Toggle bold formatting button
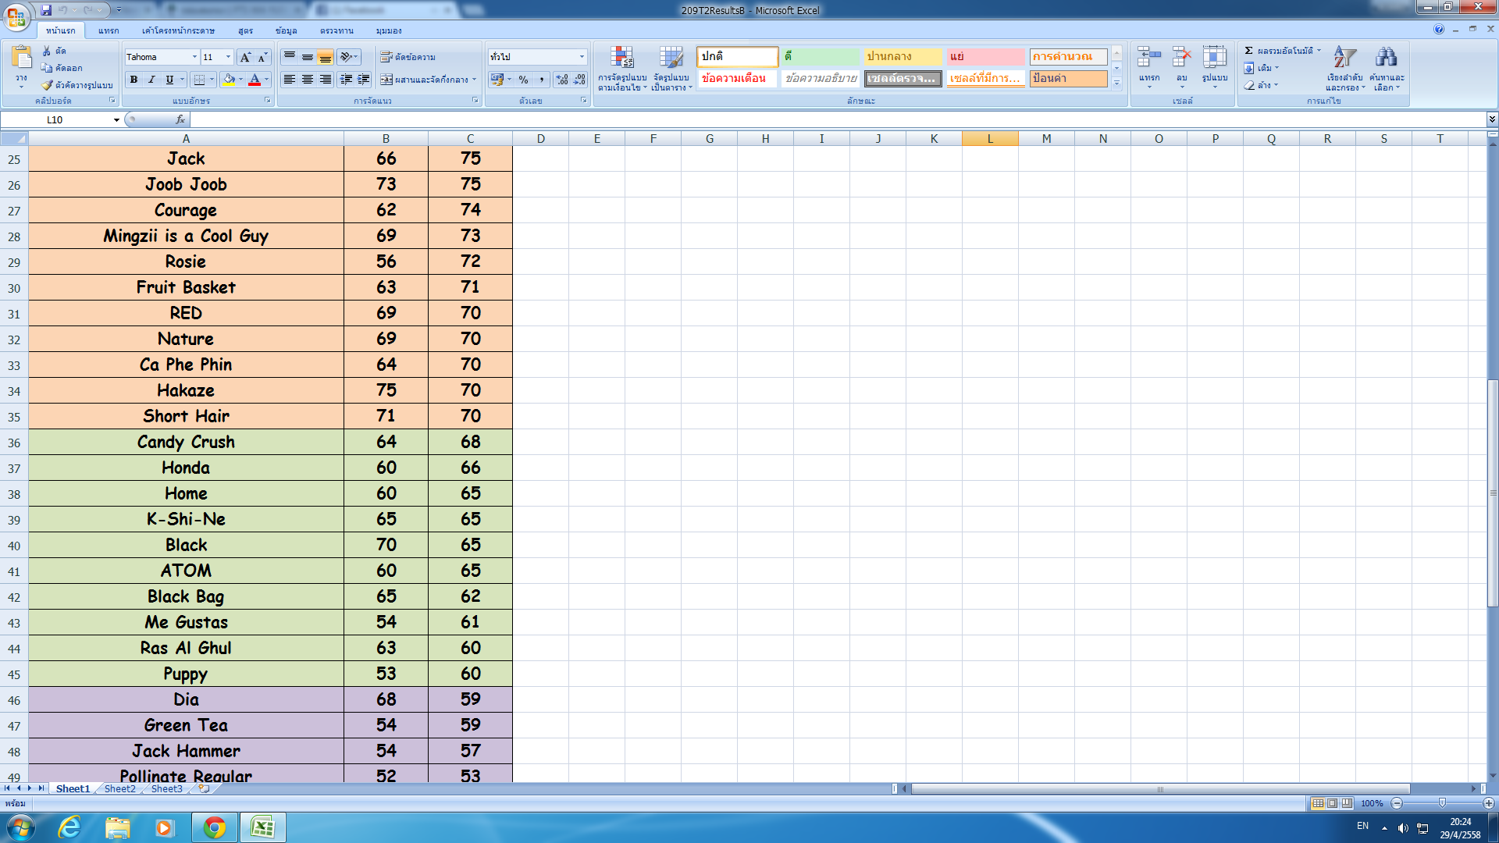 coord(134,80)
